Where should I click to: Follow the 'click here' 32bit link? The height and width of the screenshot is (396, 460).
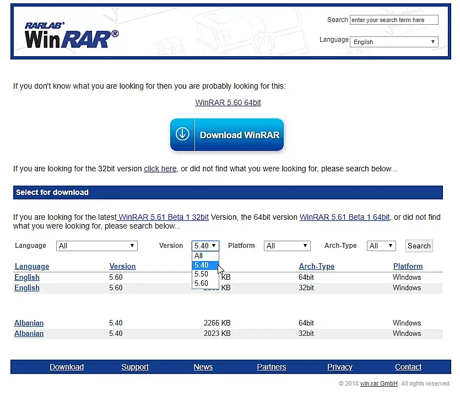click(160, 169)
